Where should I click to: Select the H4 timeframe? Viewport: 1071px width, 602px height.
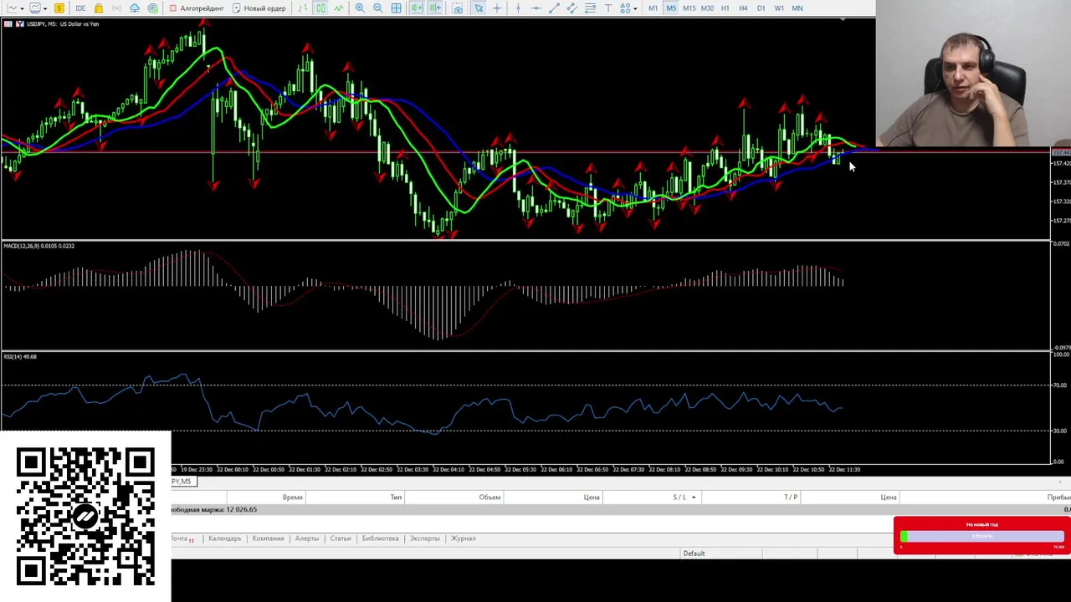pyautogui.click(x=743, y=8)
